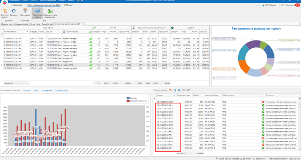Click the globe icon in Трафик header
Image resolution: width=301 pixels, height=160 pixels.
click(172, 28)
